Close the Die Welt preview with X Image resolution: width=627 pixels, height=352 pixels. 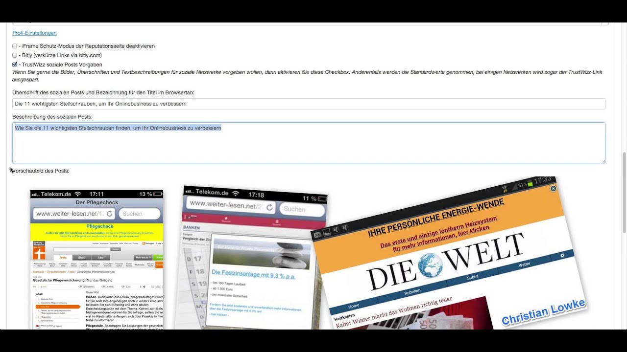pos(553,188)
